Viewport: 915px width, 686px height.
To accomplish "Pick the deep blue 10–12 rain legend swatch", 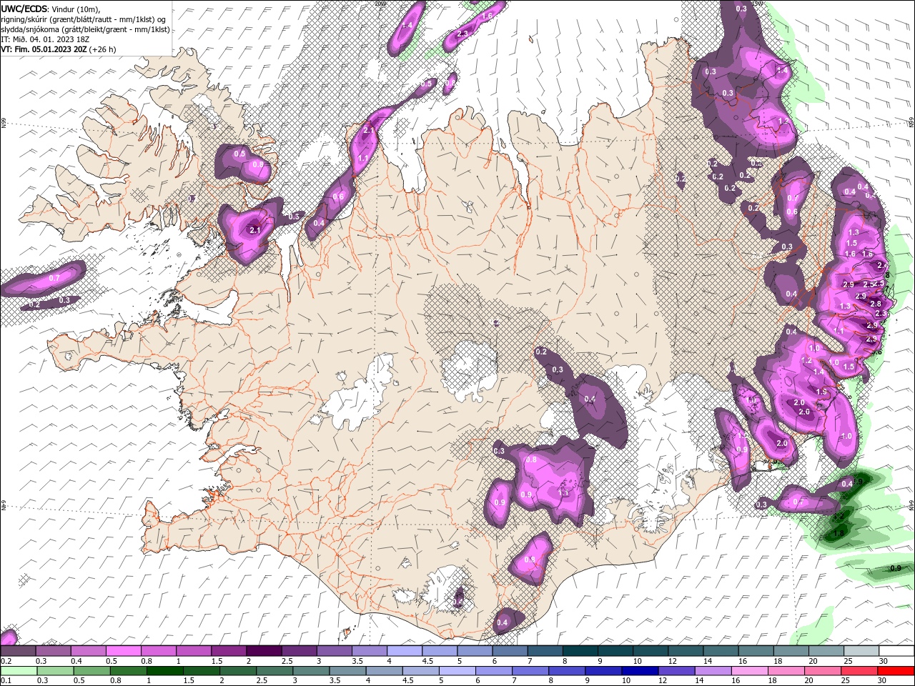I will pos(640,671).
